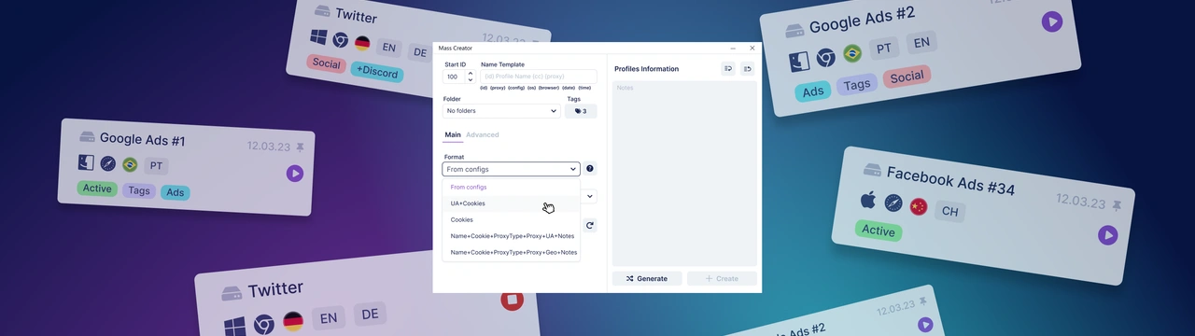Click the Social tag on Google Ads #2 card
The image size is (1195, 336).
(907, 77)
